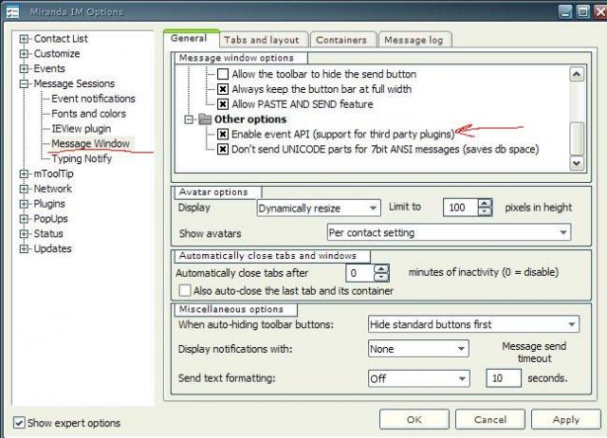Open the Show avatars dropdown

pos(449,232)
